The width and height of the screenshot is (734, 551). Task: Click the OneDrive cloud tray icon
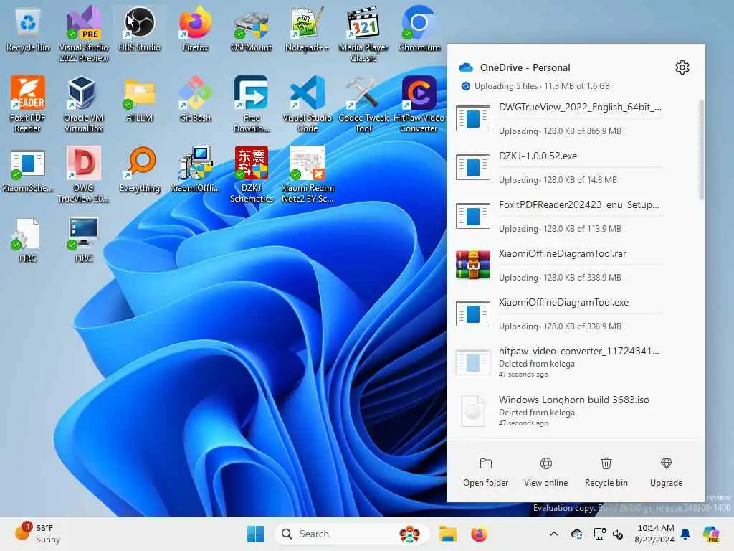coord(577,534)
